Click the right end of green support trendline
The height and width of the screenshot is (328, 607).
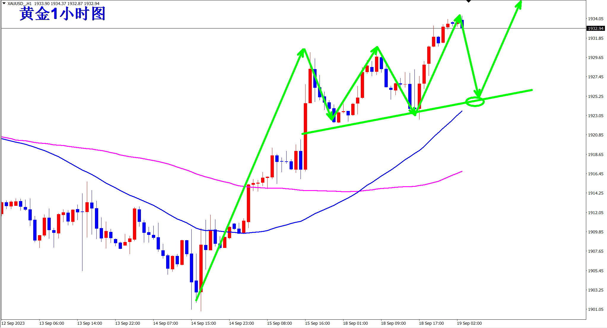point(532,90)
